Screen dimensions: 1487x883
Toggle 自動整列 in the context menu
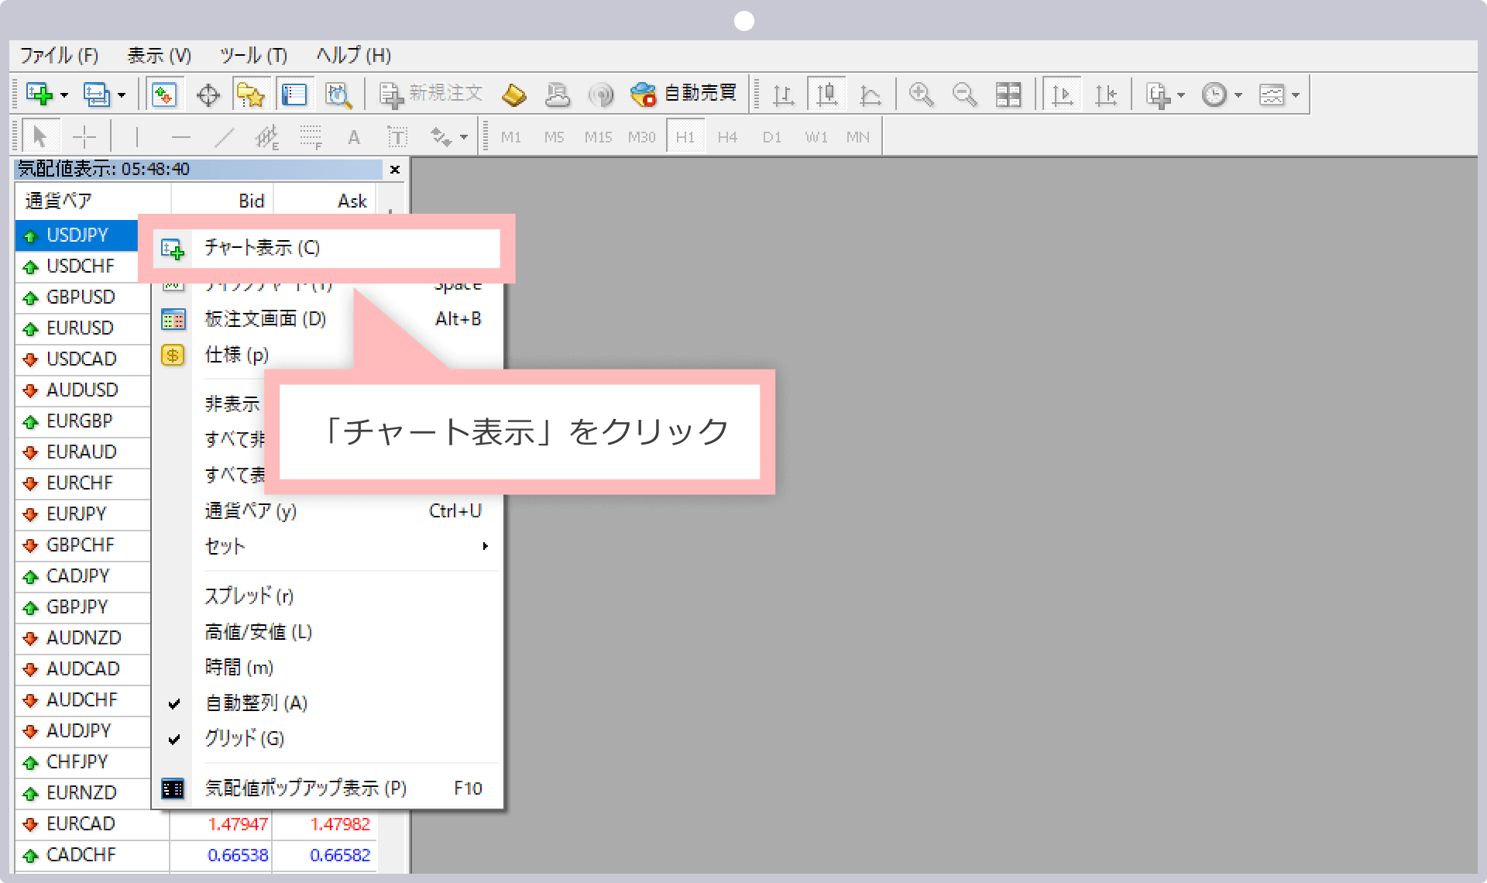pos(256,703)
